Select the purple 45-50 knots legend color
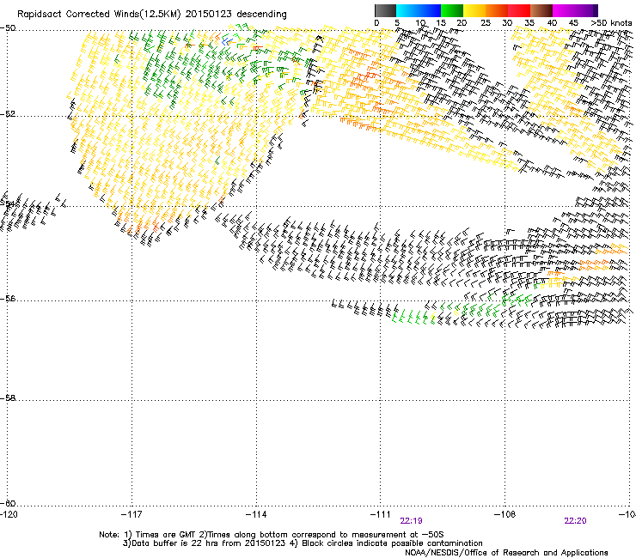This screenshot has height=558, width=636. pyautogui.click(x=586, y=10)
